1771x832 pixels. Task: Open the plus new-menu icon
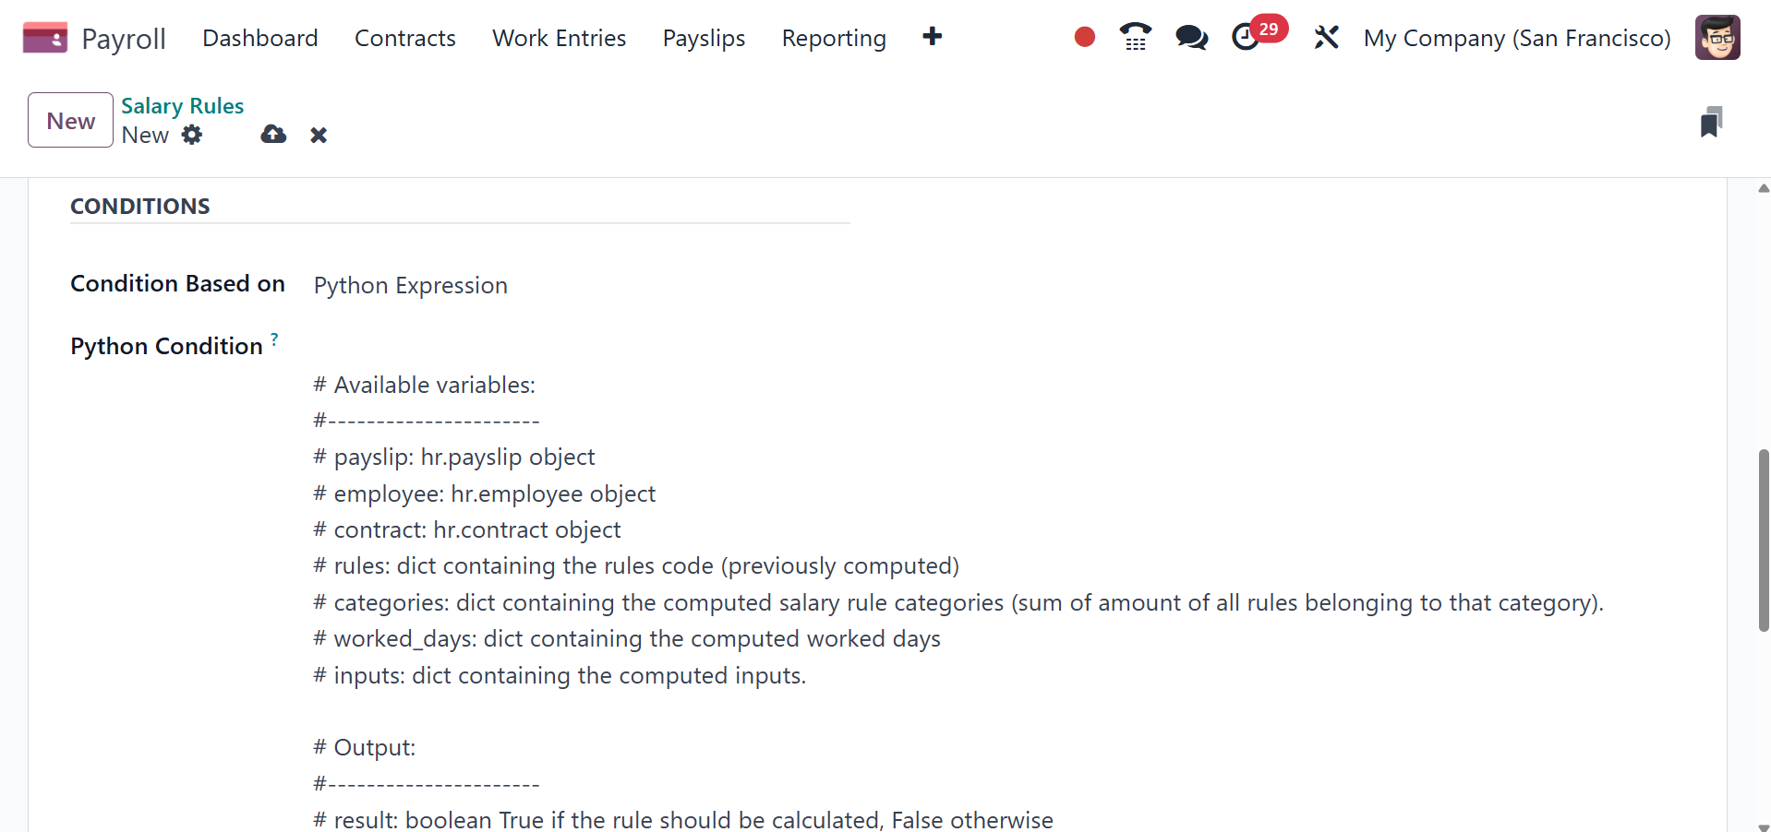[932, 37]
